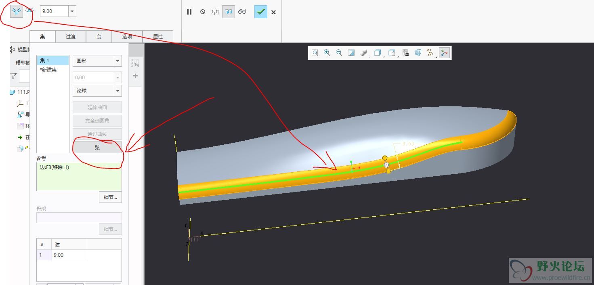
Task: Toggle perspective view box icon
Action: 418,53
